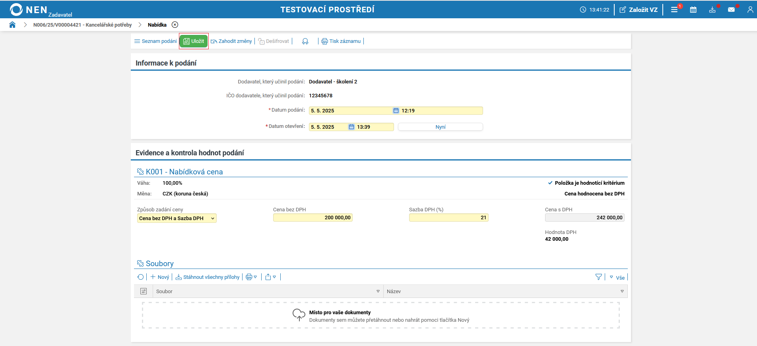Viewport: 757px width, 346px height.
Task: Expand the Způsob zadání ceny dropdown
Action: [x=177, y=218]
